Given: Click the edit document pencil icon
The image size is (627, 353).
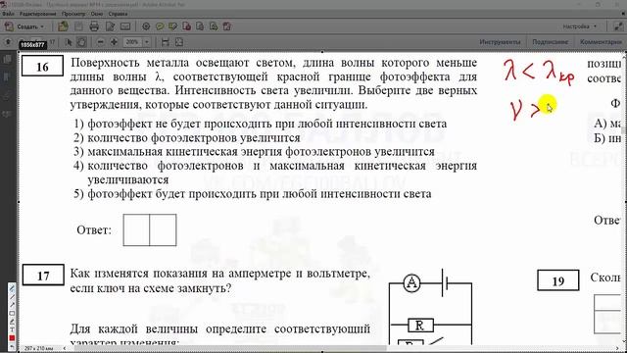Looking at the screenshot, I should point(110,26).
